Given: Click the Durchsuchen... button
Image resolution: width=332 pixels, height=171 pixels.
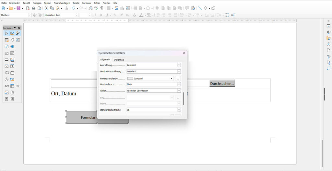Looking at the screenshot, I should pos(222,84).
